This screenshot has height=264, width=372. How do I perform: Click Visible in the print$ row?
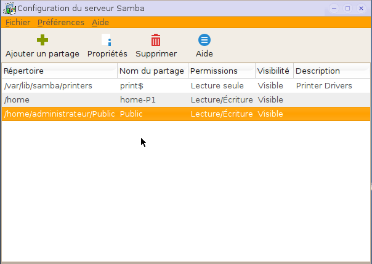tap(270, 85)
